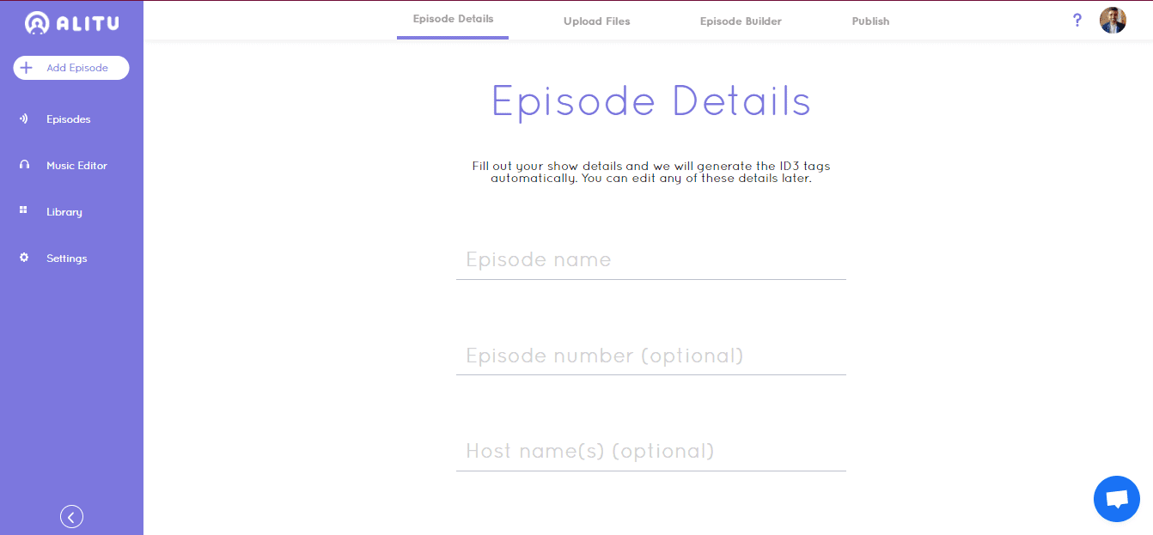Open the Music Editor sidebar link
Screen dimensions: 1153x535
[76, 166]
